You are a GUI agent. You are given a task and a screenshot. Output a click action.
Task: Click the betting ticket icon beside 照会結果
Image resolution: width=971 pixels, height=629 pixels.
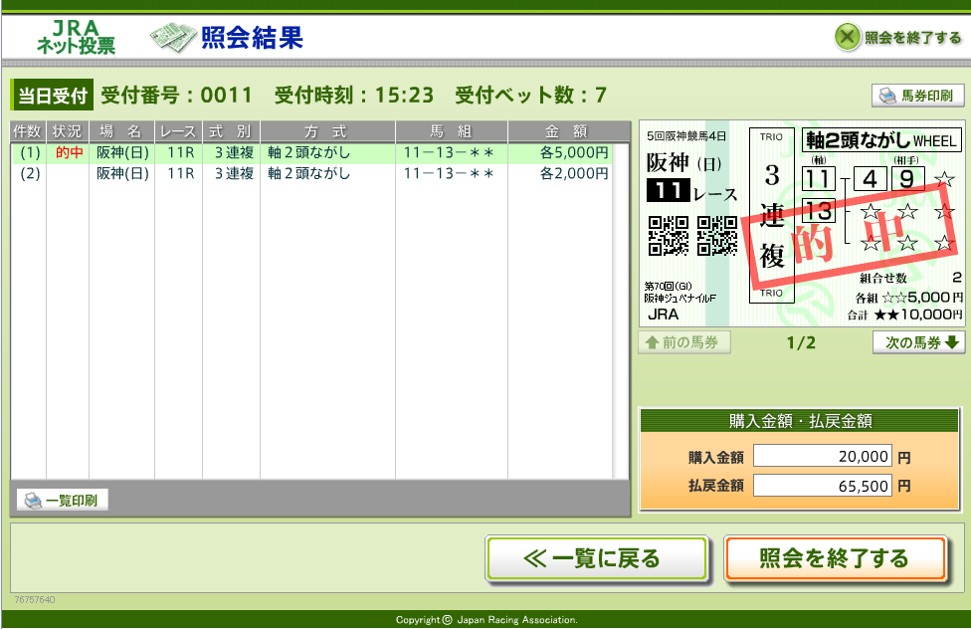click(x=173, y=37)
